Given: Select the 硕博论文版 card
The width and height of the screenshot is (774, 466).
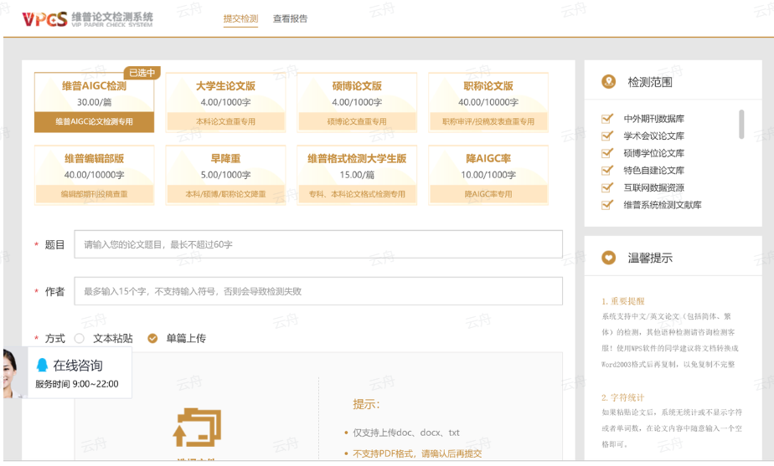Looking at the screenshot, I should pyautogui.click(x=357, y=103).
